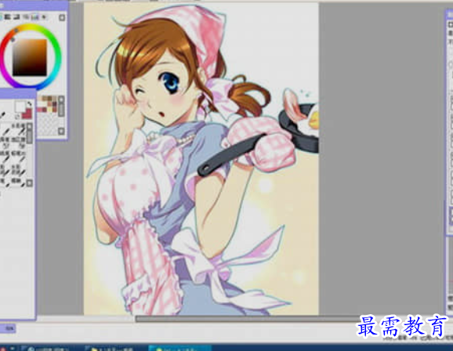The width and height of the screenshot is (453, 351).
Task: Click the square button at the color panel's top-right
Action: (x=62, y=17)
